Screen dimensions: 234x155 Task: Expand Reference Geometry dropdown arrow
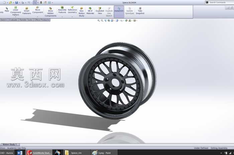tap(72, 17)
